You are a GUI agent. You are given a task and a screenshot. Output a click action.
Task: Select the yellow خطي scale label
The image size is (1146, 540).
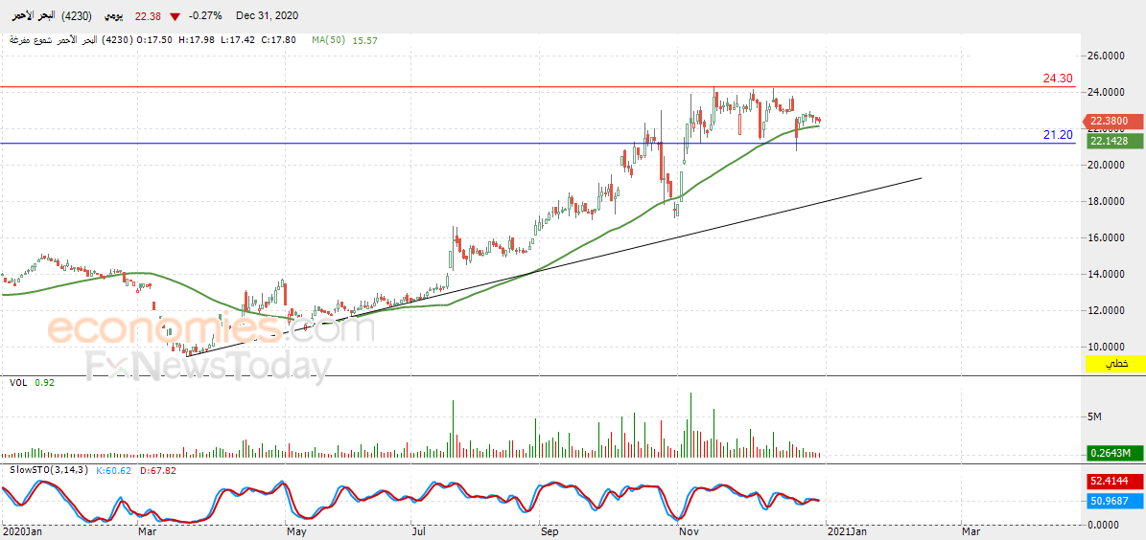pyautogui.click(x=1117, y=364)
